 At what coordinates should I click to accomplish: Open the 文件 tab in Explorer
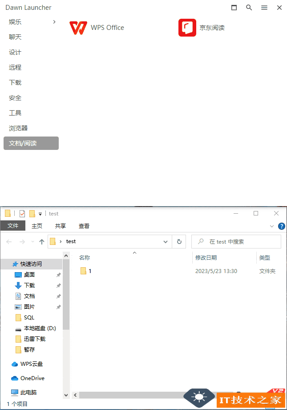click(13, 226)
